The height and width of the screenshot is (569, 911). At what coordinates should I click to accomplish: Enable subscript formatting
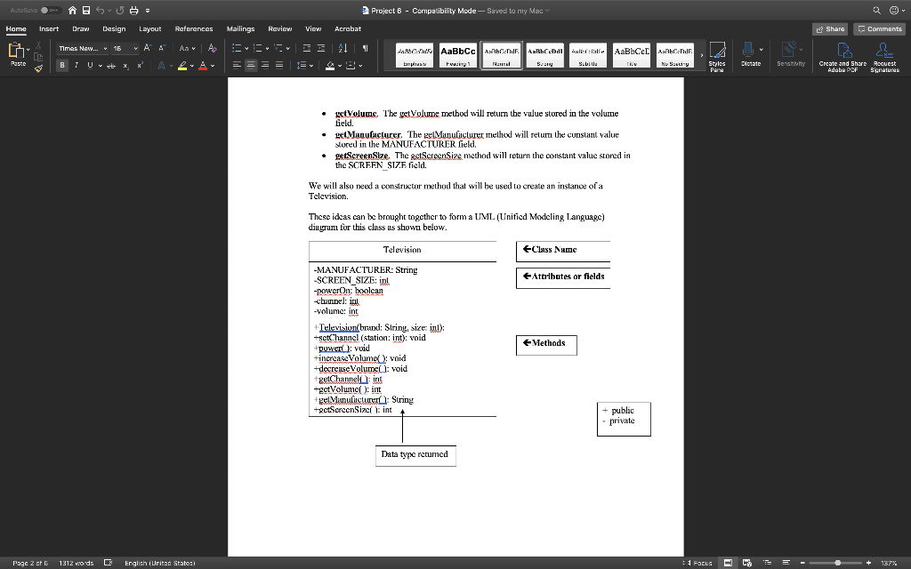[x=125, y=66]
